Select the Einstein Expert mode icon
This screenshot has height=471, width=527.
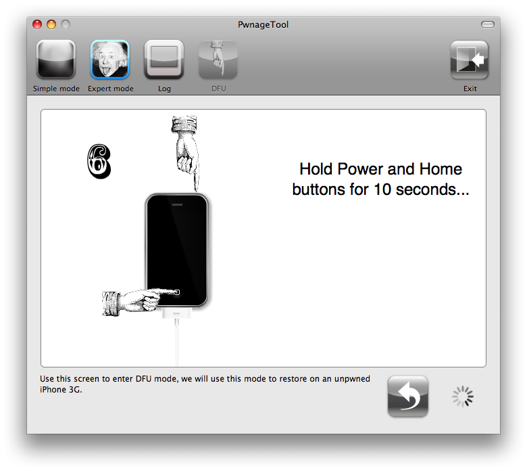tap(110, 61)
